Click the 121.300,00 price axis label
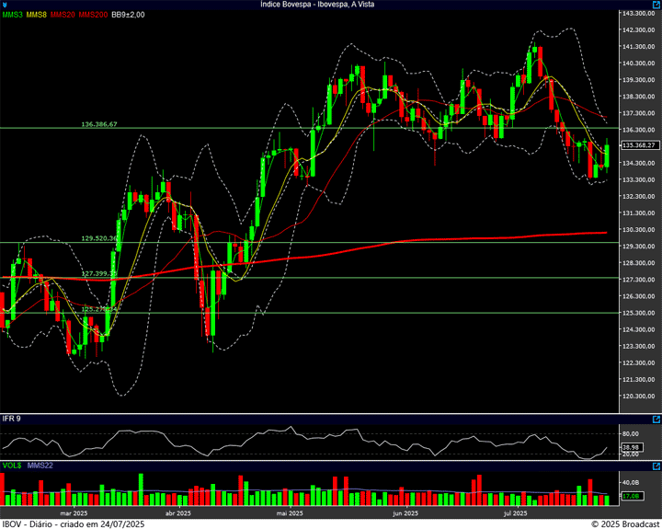 pyautogui.click(x=639, y=380)
